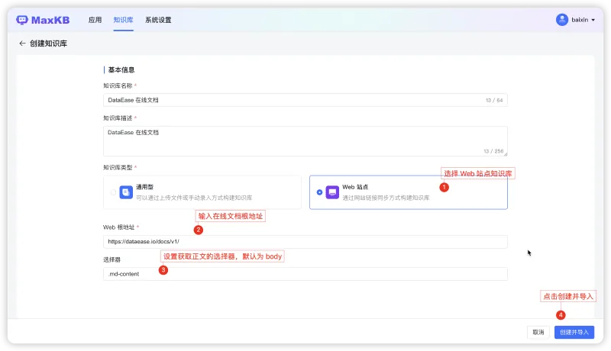Go back using the arrow beside 创建知识库

(22, 43)
